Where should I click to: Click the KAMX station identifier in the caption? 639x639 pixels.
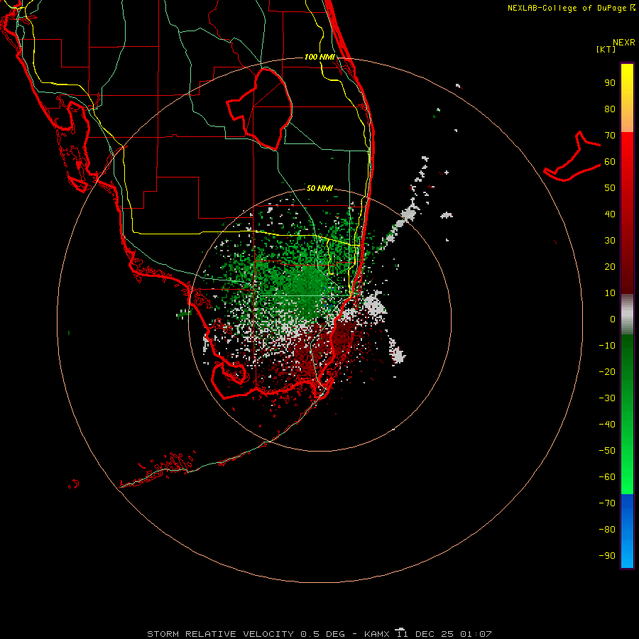pos(377,634)
